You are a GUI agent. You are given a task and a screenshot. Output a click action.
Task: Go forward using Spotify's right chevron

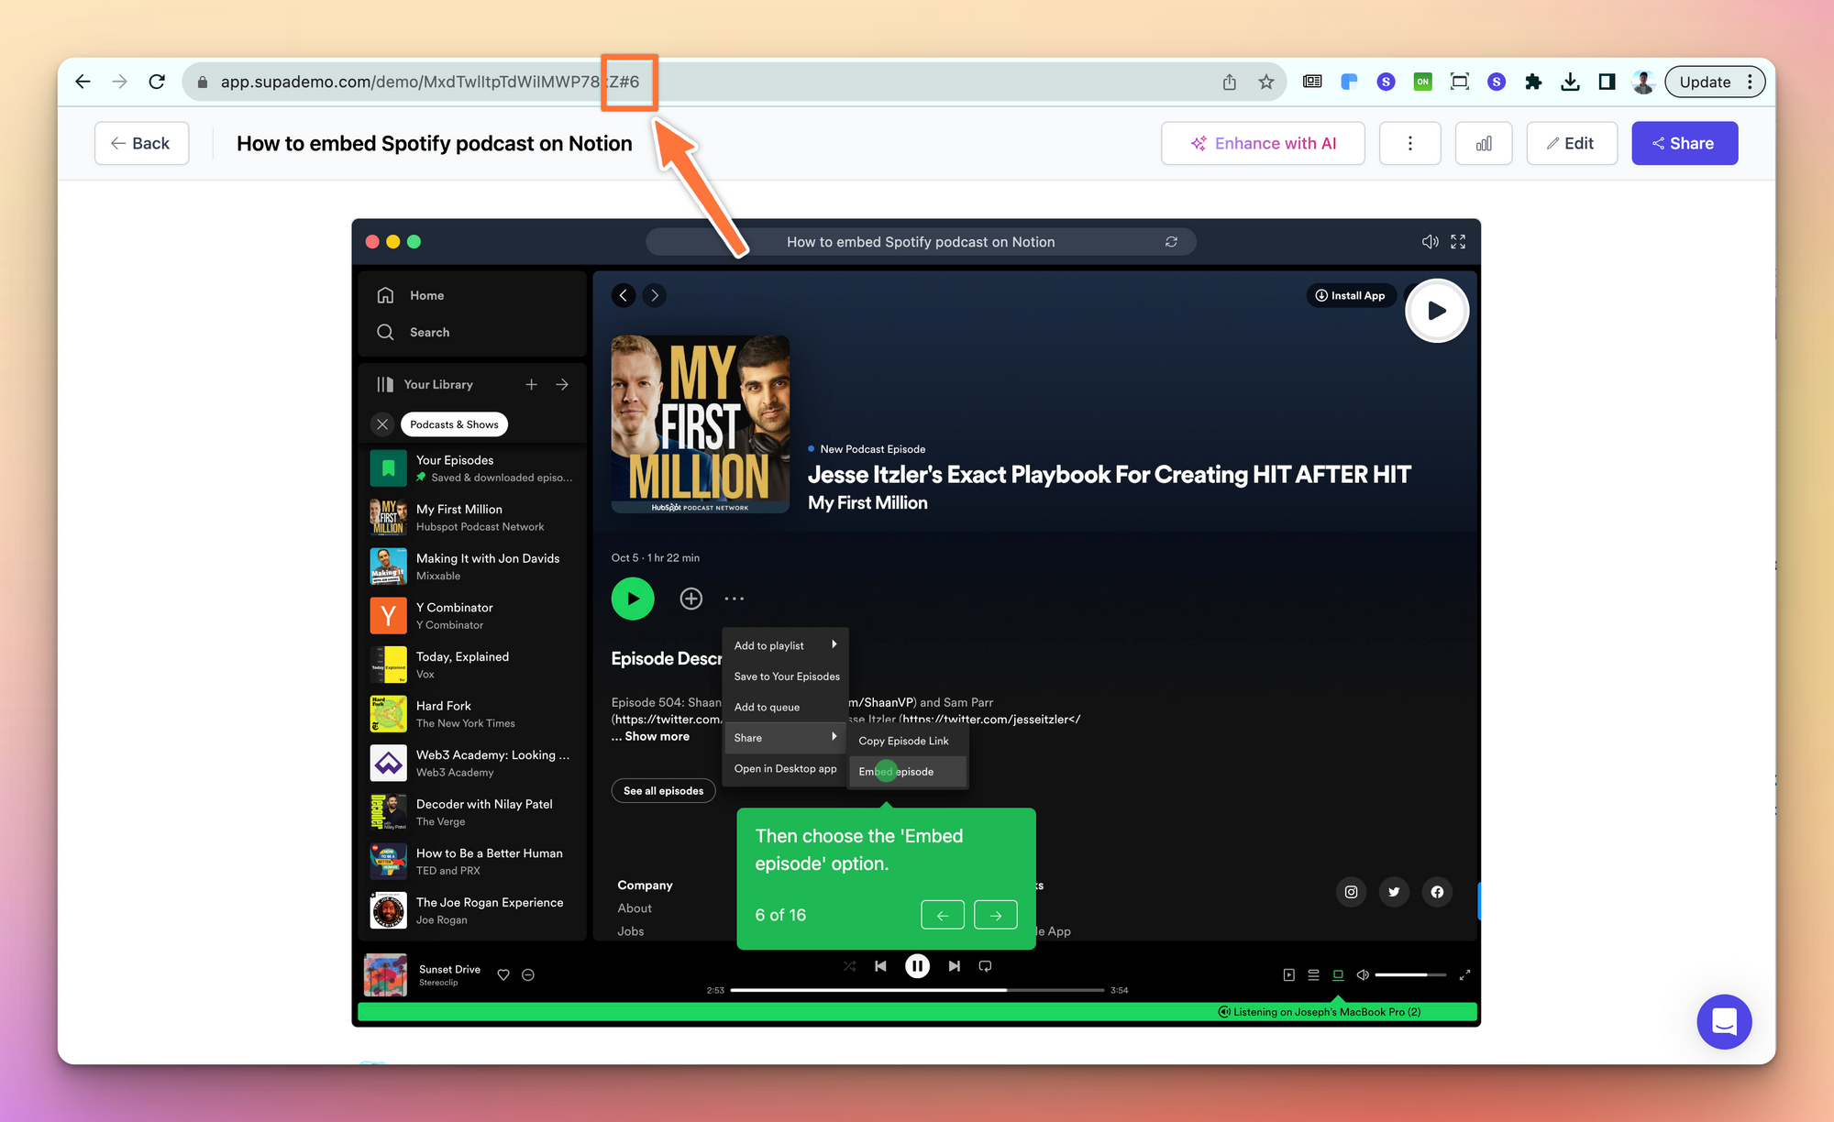coord(654,295)
